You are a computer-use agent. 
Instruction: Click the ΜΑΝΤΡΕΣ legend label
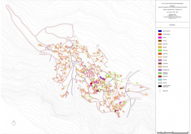click(165, 44)
